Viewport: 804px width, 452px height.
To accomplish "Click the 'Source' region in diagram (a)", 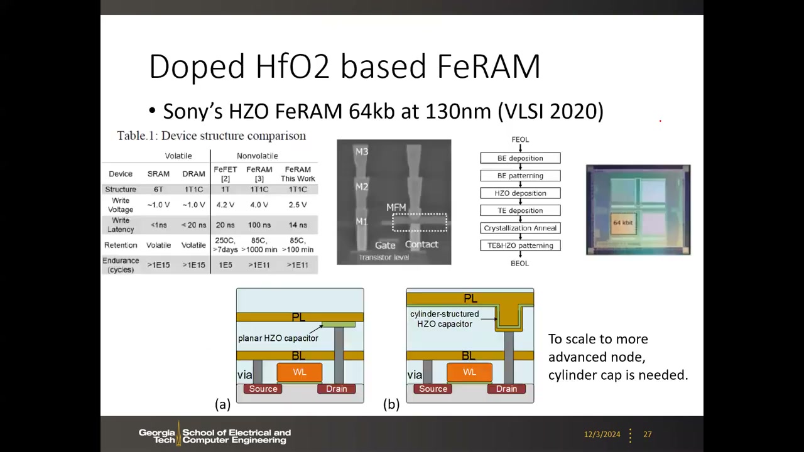I will click(263, 389).
